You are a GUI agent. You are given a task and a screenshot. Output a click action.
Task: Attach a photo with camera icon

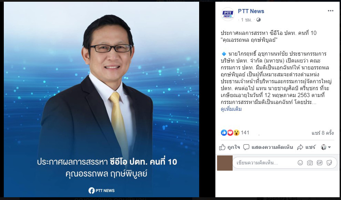310,163
